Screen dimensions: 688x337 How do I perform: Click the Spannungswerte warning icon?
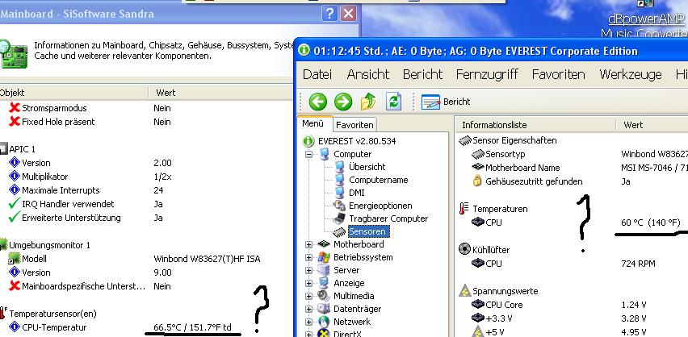coord(464,291)
